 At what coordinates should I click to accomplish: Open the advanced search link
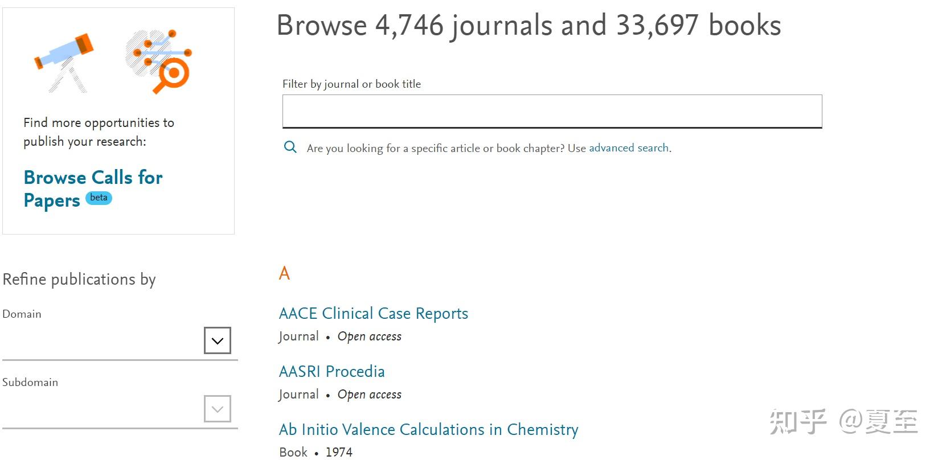coord(628,148)
